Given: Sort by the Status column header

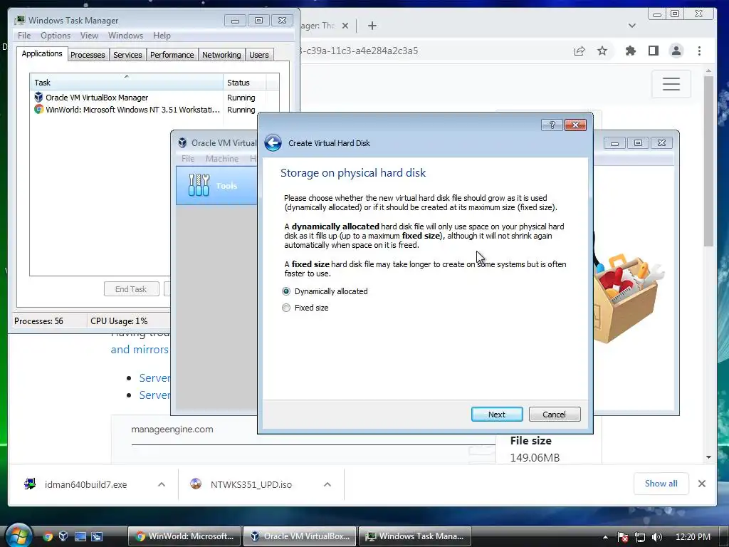Looking at the screenshot, I should point(245,83).
